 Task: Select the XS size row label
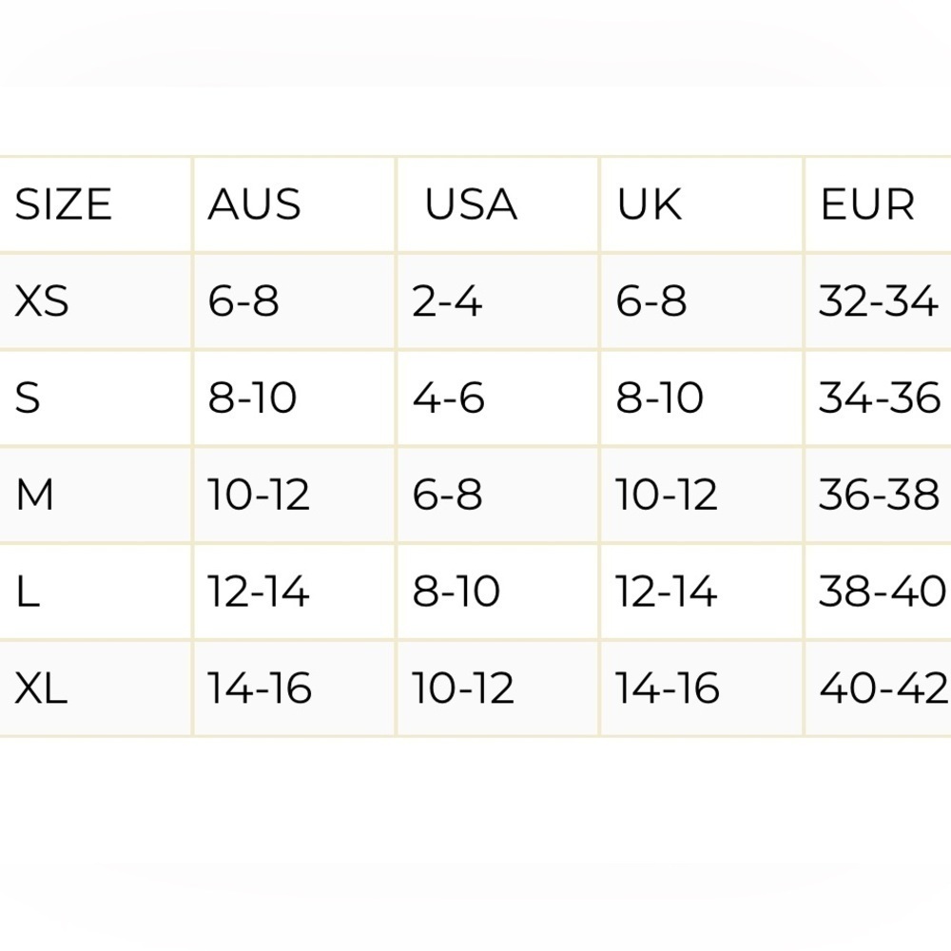pos(41,301)
